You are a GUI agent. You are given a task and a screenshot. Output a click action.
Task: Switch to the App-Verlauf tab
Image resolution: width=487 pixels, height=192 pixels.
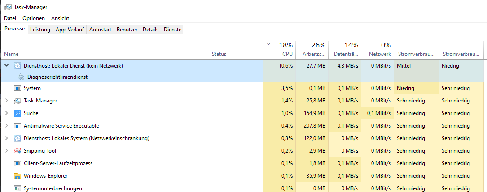click(70, 30)
